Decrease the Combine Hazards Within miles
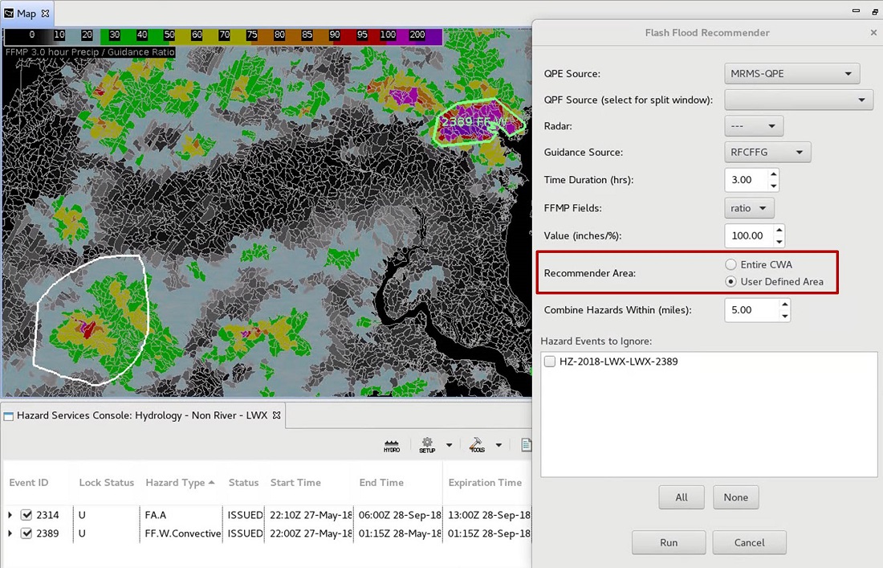The height and width of the screenshot is (568, 883). [785, 316]
